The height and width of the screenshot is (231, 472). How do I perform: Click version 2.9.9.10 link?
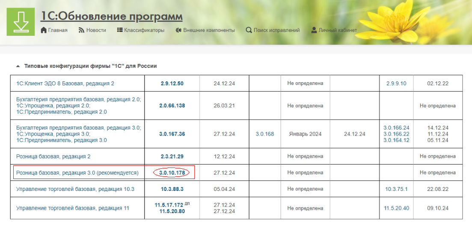tap(396, 84)
